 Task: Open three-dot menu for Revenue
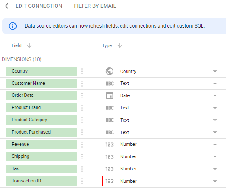[82, 145]
